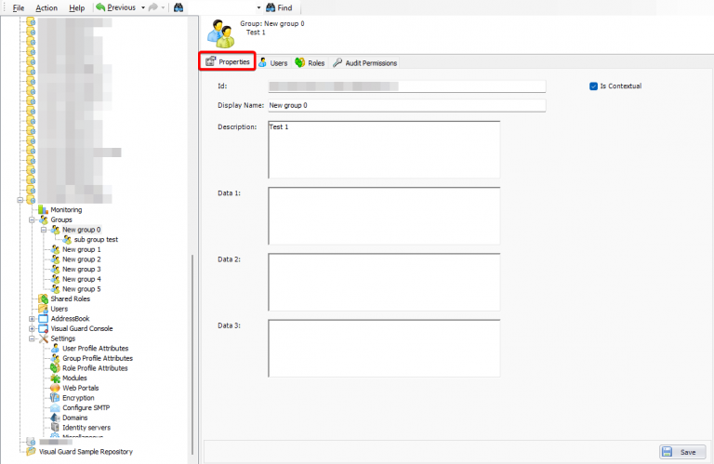Screen dimensions: 714x464
Task: Click the Modules icon
Action: (55, 378)
